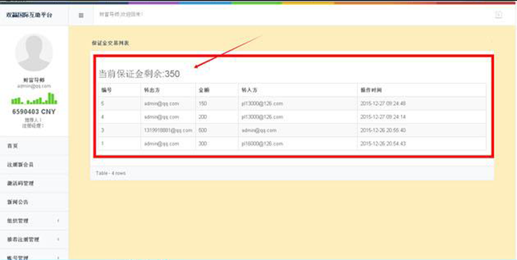
Task: Click pl13000@126.com in row 5
Action: point(262,104)
